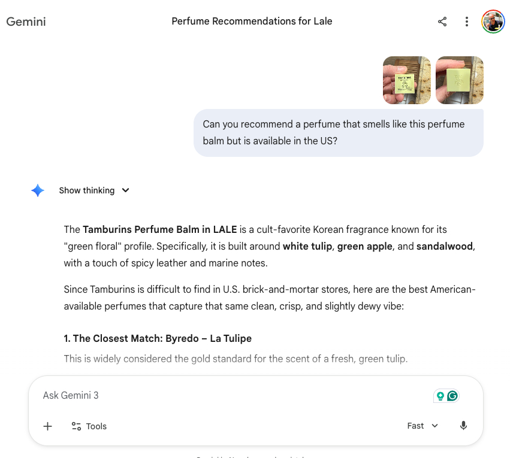Open the second uploaded perfume balm thumbnail
Screen dimensions: 510x458
click(x=460, y=80)
